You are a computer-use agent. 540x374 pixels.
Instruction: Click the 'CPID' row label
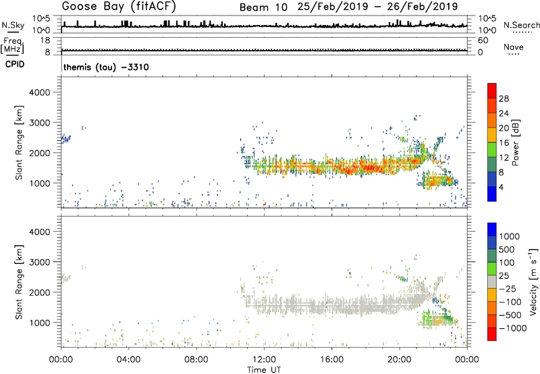[15, 64]
